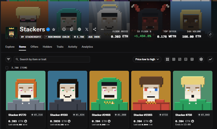Click the chain icon on Stacker #2468 price

point(109,121)
